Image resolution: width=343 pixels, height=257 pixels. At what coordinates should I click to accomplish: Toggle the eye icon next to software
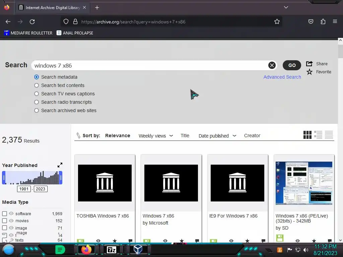11,213
